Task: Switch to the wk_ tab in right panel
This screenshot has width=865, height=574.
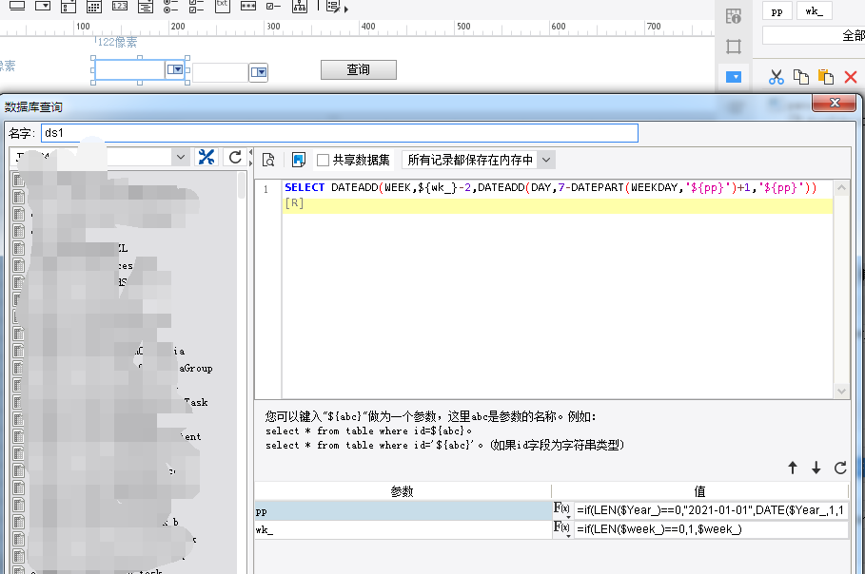Action: tap(815, 11)
